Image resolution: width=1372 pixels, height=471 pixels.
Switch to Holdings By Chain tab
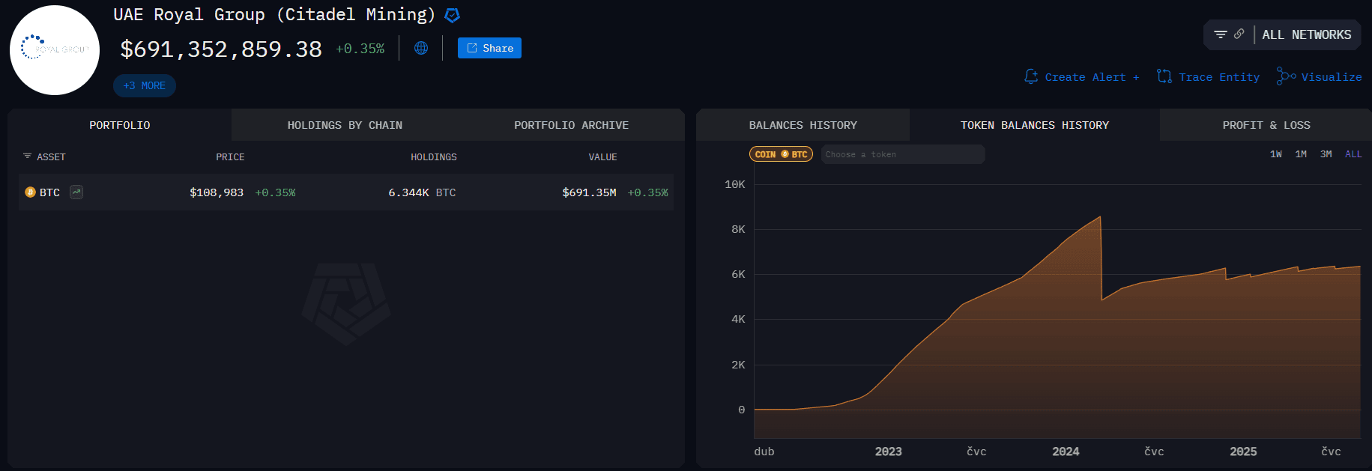coord(345,125)
